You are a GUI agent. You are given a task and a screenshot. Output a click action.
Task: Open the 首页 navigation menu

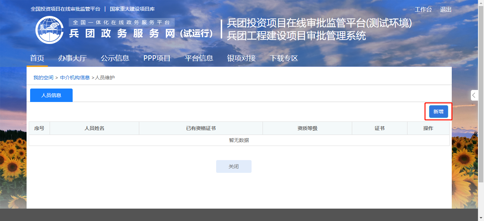pyautogui.click(x=37, y=58)
